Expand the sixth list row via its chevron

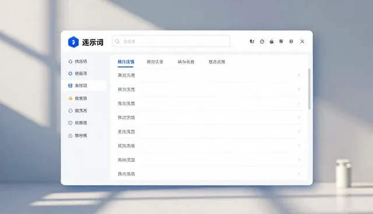[x=299, y=146]
